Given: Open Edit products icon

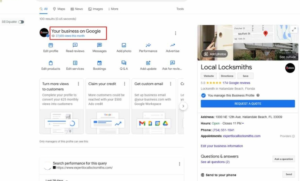Looking at the screenshot, I should pos(51,63).
